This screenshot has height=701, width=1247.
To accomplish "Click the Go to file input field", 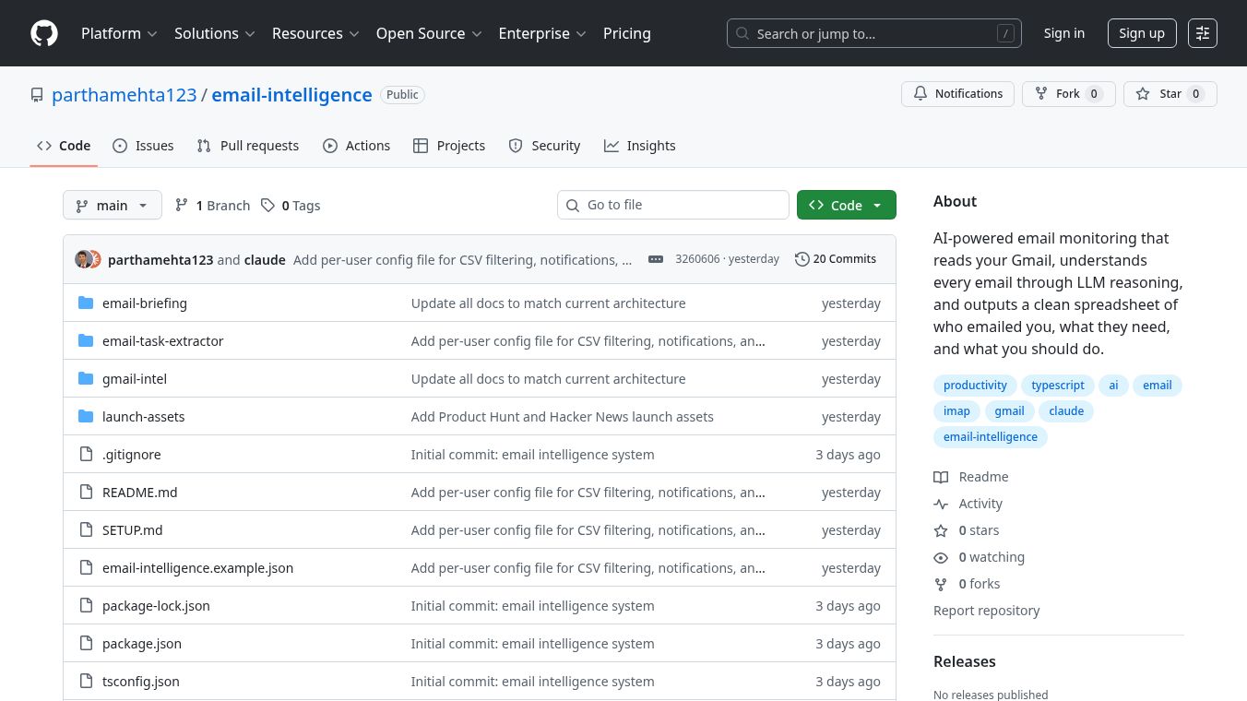I will pos(673,205).
